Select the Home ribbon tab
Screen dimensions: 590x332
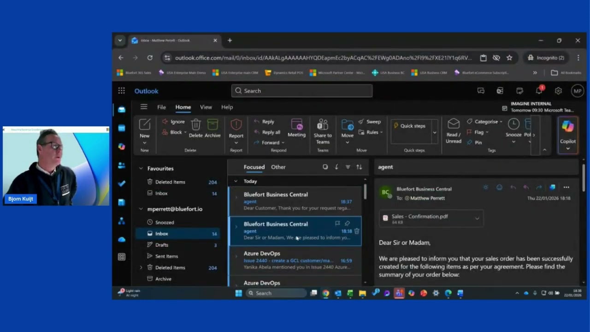[183, 107]
